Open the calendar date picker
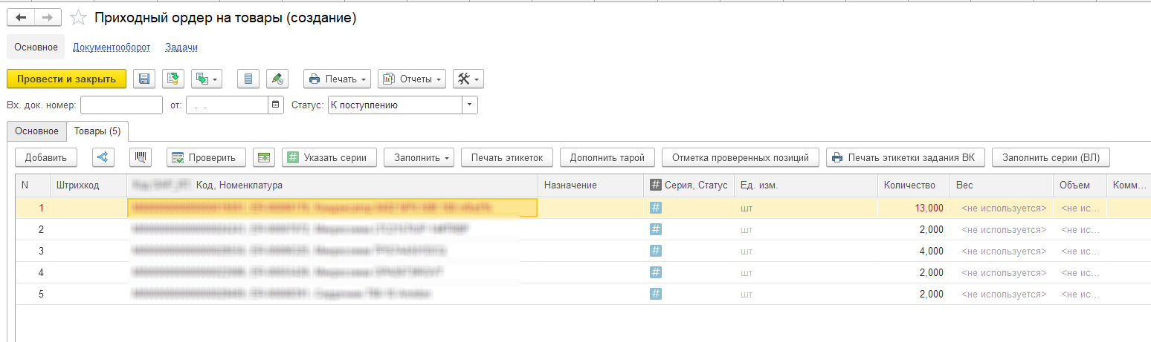This screenshot has width=1151, height=342. click(276, 105)
